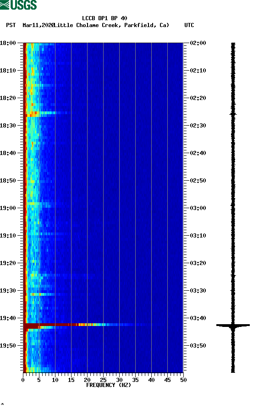Click the 03:10 UTC time label
The height and width of the screenshot is (409, 253).
(198, 236)
